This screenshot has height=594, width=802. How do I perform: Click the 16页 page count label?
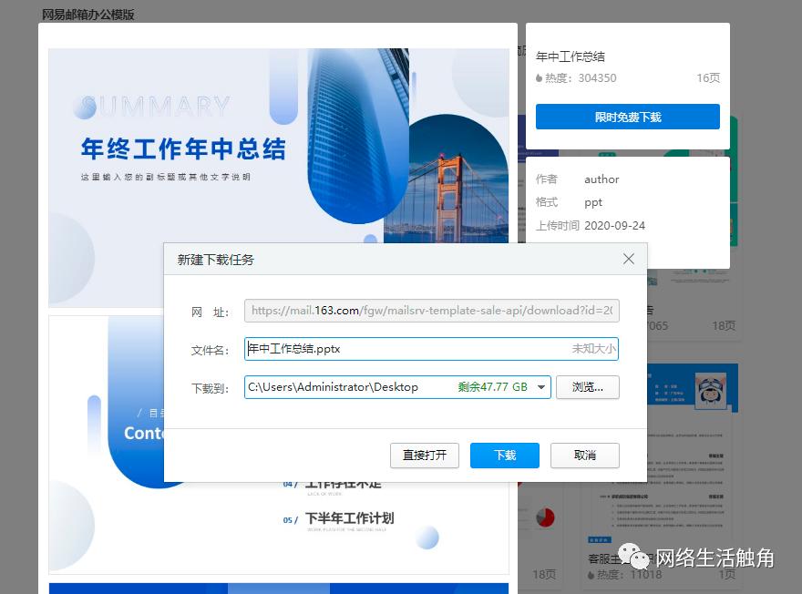[x=708, y=78]
